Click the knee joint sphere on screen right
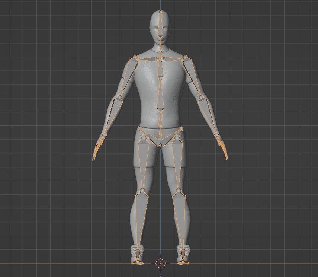 pos(178,191)
